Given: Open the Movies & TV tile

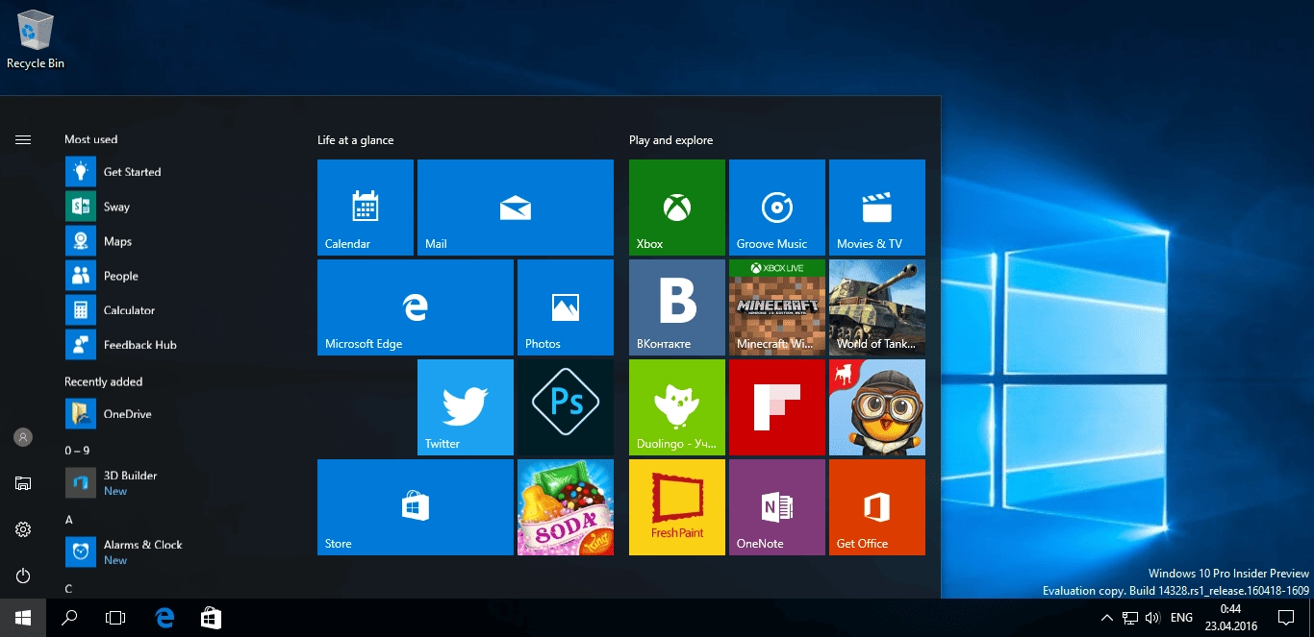Looking at the screenshot, I should click(877, 208).
